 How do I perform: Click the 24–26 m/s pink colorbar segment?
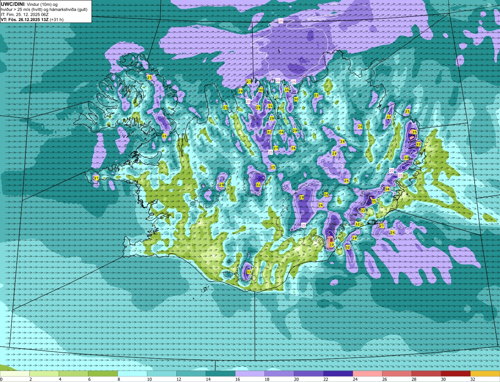coord(368,373)
